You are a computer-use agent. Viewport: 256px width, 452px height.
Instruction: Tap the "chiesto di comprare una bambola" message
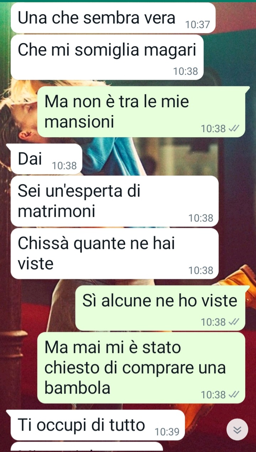[x=142, y=368]
